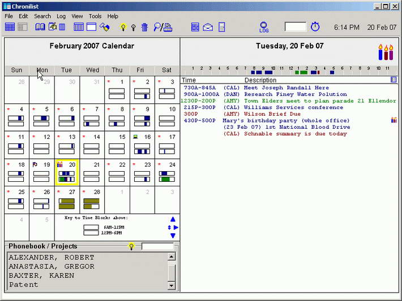
Task: Select February 27 on the calendar
Action: coord(67,200)
